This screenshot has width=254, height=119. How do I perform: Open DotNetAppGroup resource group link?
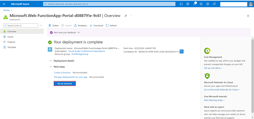click(80, 54)
